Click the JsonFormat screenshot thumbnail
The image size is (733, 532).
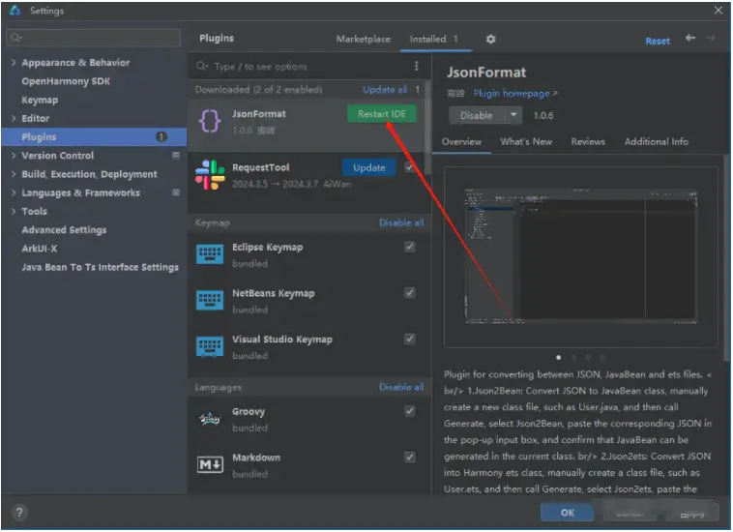coord(580,256)
